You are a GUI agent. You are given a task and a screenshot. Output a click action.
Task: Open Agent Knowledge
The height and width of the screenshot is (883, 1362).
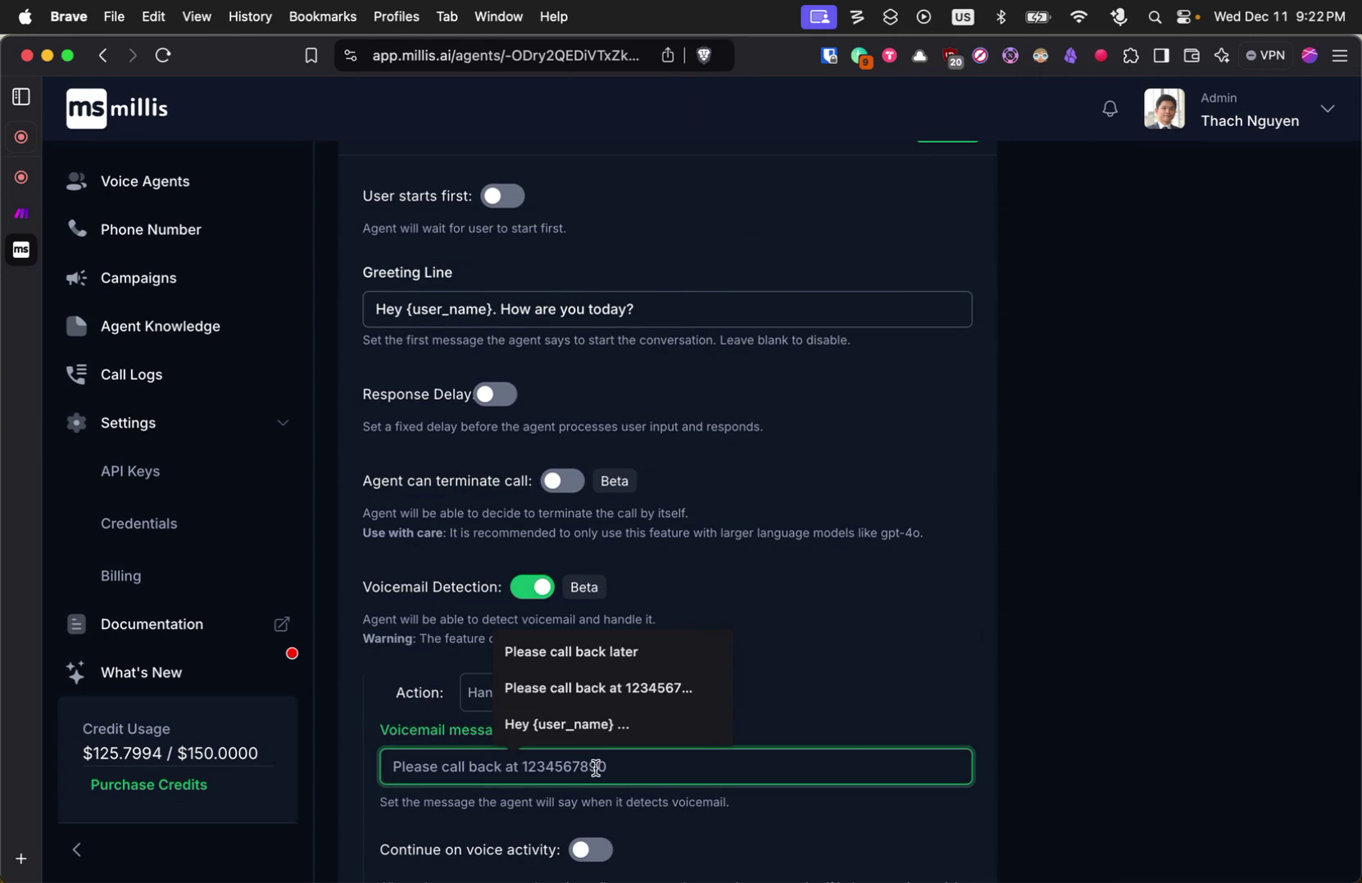click(x=160, y=326)
